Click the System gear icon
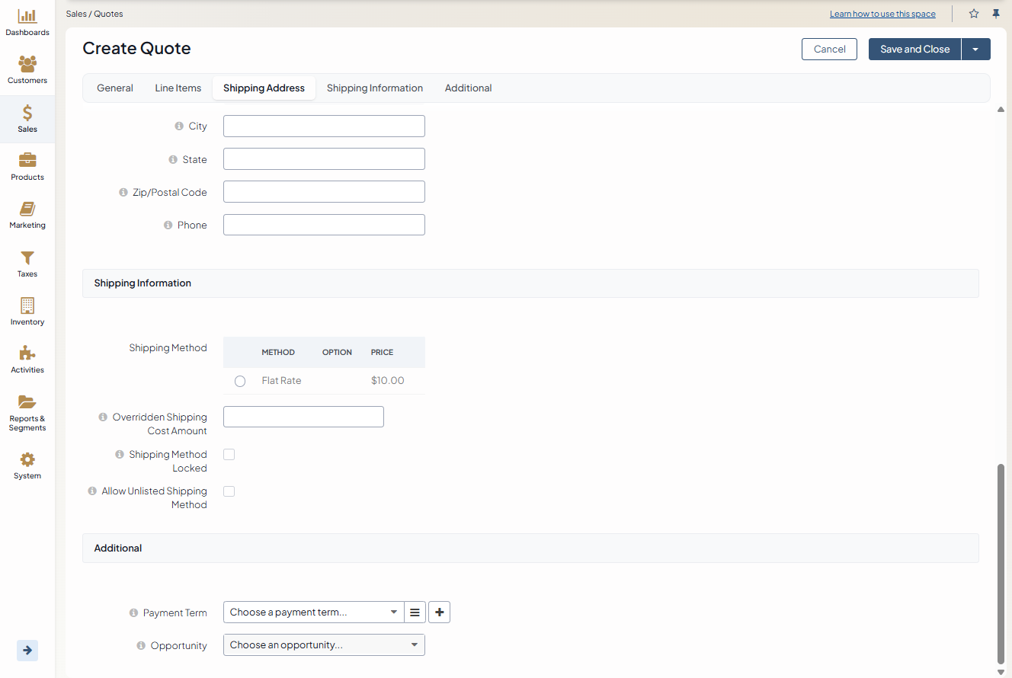1012x678 pixels. (27, 459)
